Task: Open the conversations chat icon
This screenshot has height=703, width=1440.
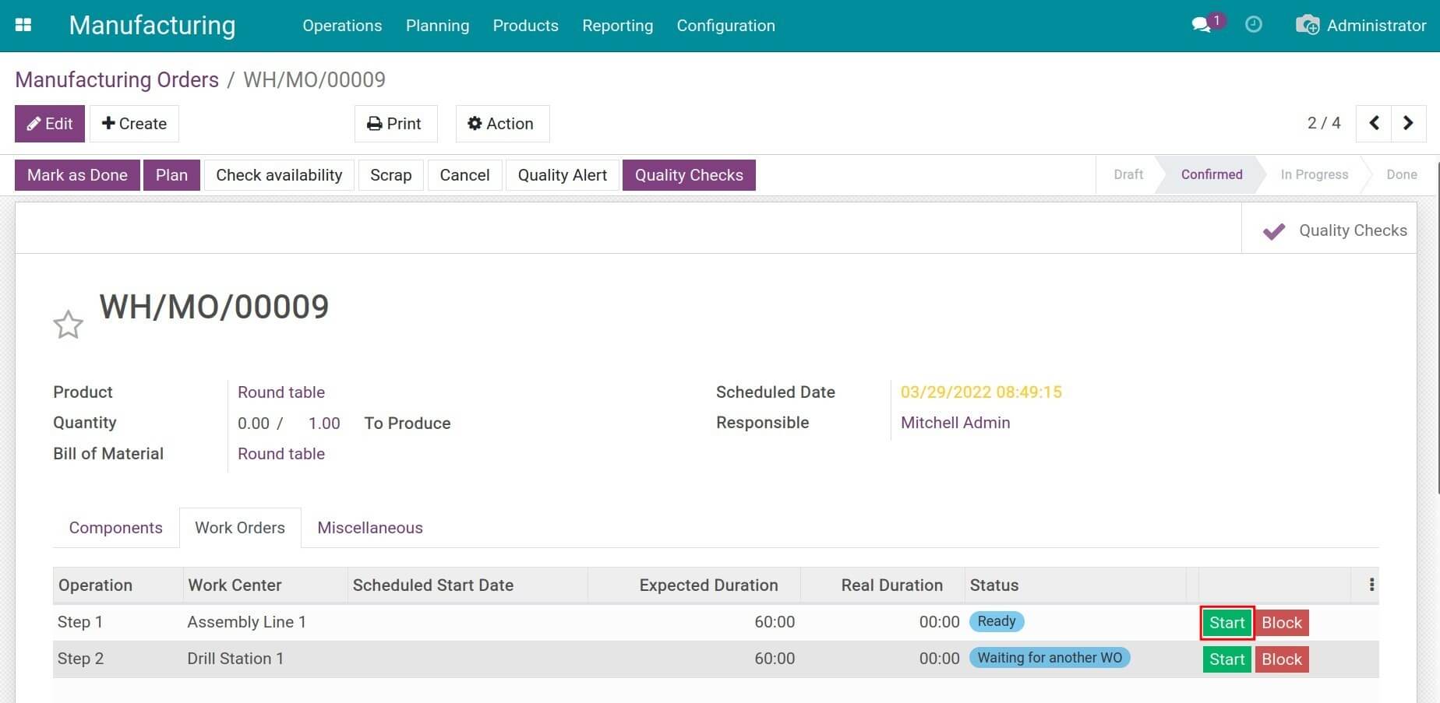Action: pyautogui.click(x=1201, y=25)
